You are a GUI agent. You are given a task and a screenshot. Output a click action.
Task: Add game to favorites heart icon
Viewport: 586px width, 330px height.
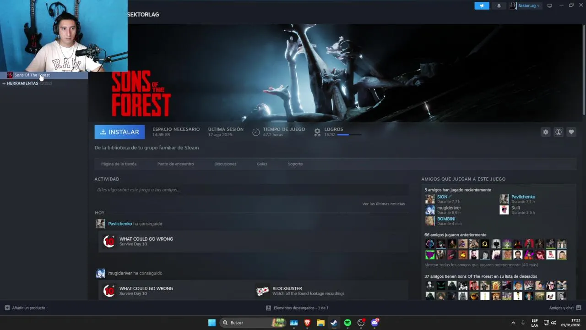(571, 132)
